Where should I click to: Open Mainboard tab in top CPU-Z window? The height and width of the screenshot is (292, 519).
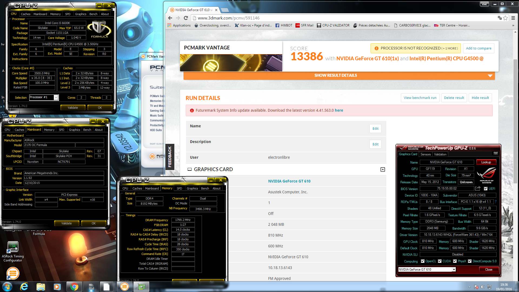[x=40, y=14]
